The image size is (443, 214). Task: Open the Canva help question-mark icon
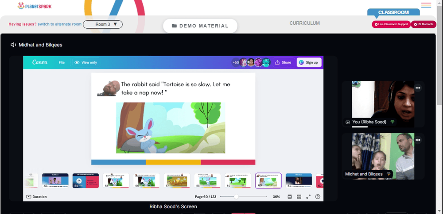[x=318, y=196]
